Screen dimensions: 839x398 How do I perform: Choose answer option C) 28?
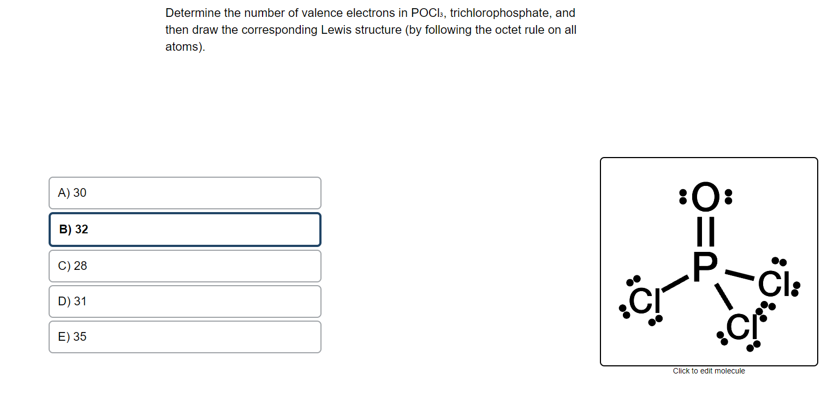pos(185,266)
